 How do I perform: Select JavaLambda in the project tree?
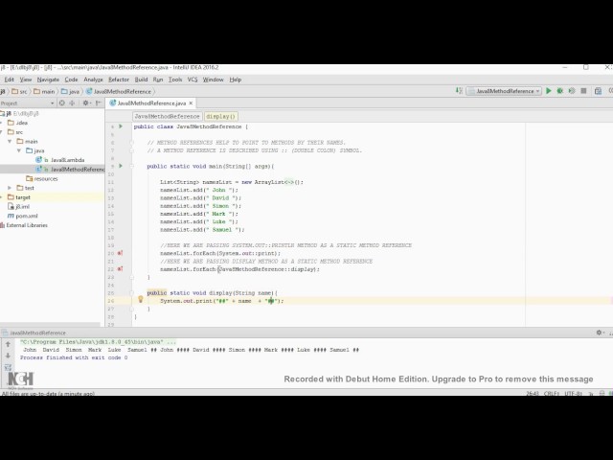(67, 160)
